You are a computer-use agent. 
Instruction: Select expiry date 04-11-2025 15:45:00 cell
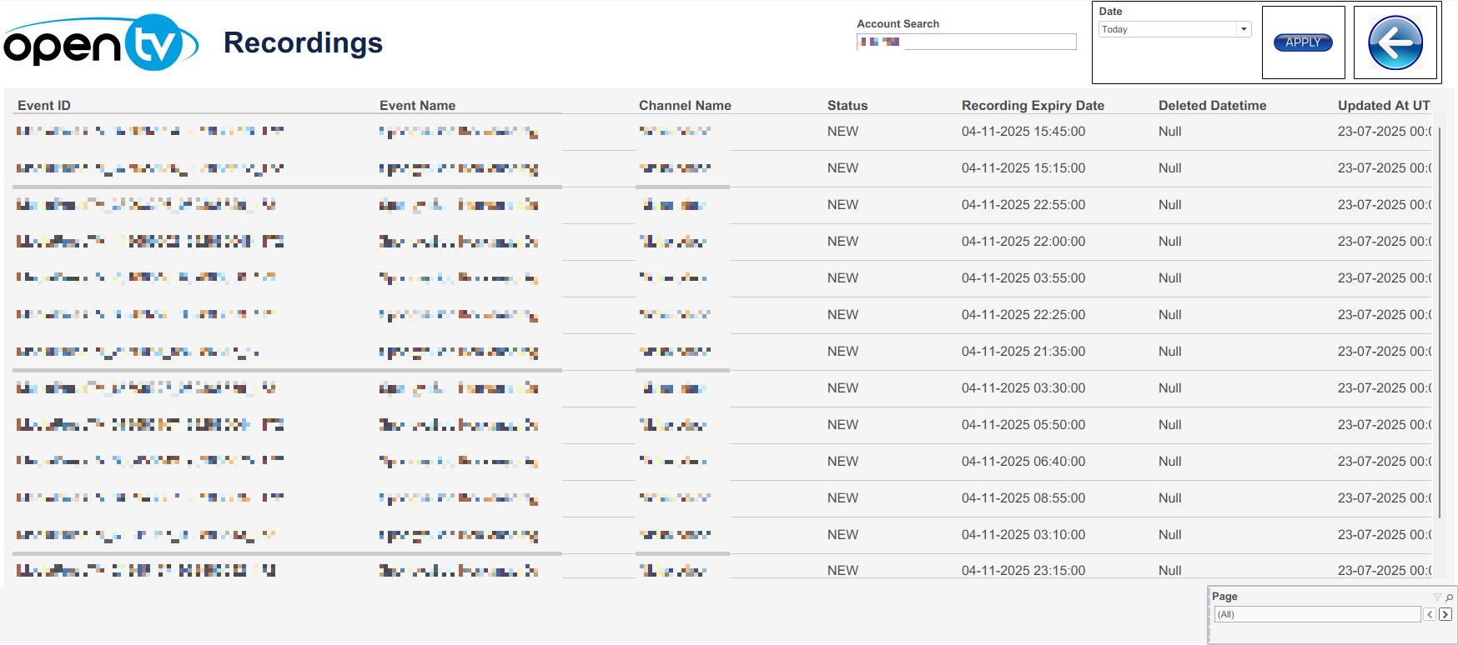click(x=1023, y=132)
